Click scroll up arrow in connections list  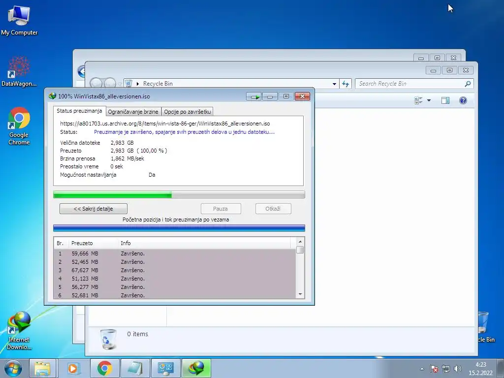tap(300, 241)
